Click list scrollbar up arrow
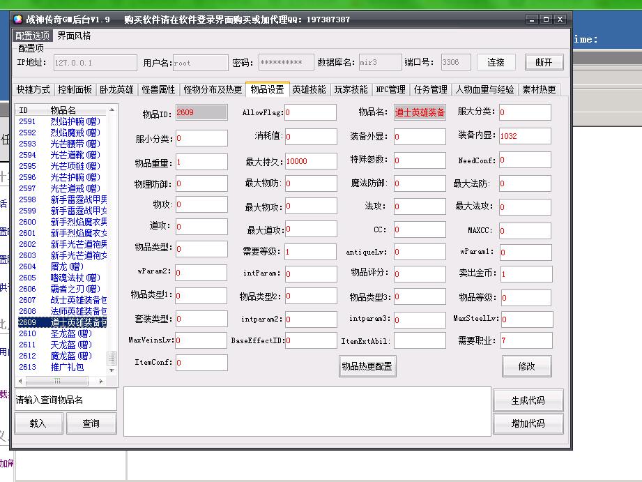The height and width of the screenshot is (482, 642). point(112,110)
